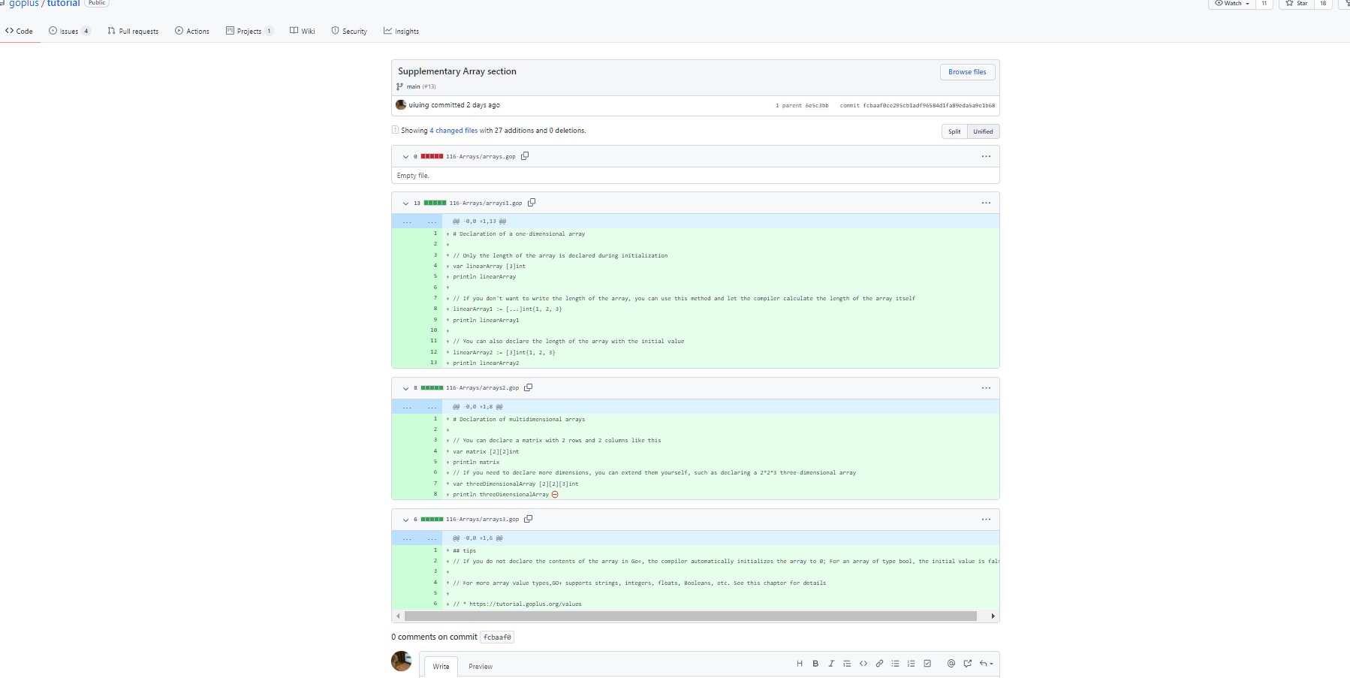Go to the goplus organization link
Screen dimensions: 1350x678
24,4
